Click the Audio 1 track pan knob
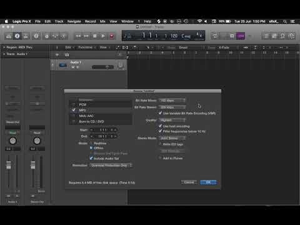The width and height of the screenshot is (300, 225). [121, 66]
